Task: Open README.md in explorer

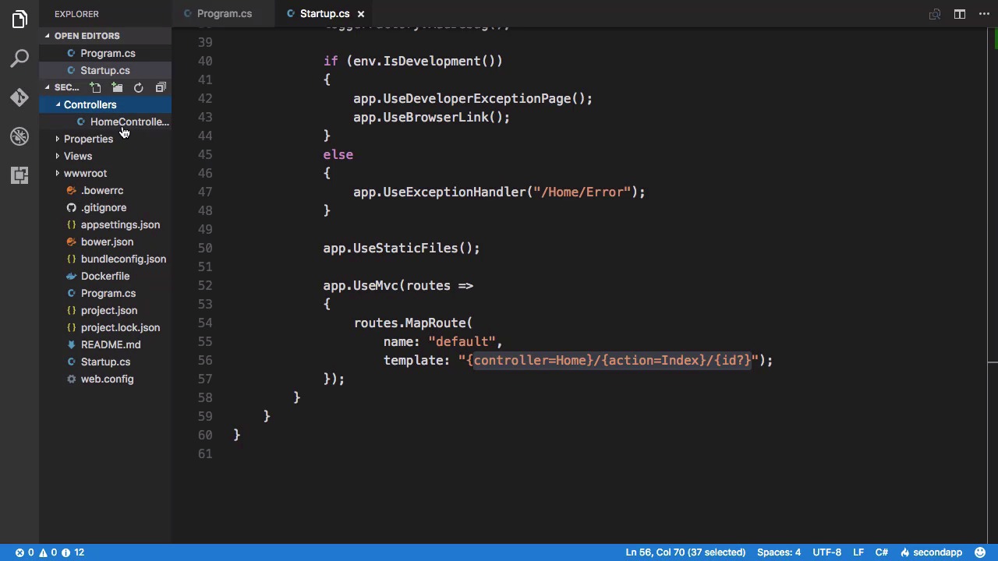Action: tap(104, 344)
